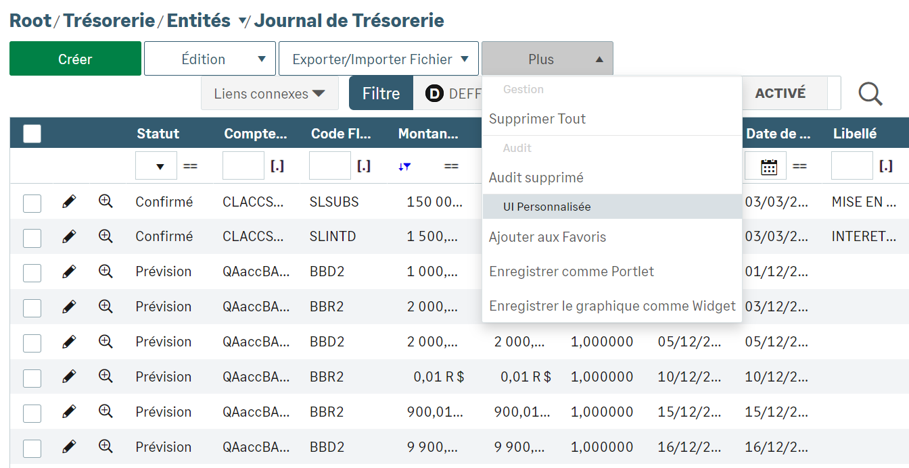Click the Statut filter dropdown box
The width and height of the screenshot is (909, 468).
tap(156, 166)
